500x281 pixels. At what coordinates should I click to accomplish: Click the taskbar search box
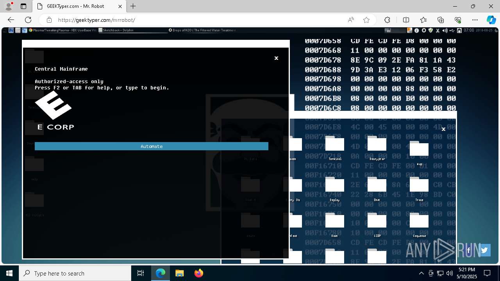[75, 273]
